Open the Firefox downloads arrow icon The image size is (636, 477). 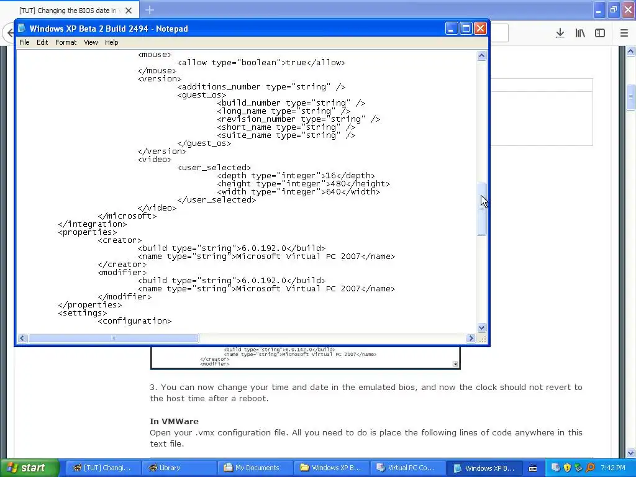[560, 33]
